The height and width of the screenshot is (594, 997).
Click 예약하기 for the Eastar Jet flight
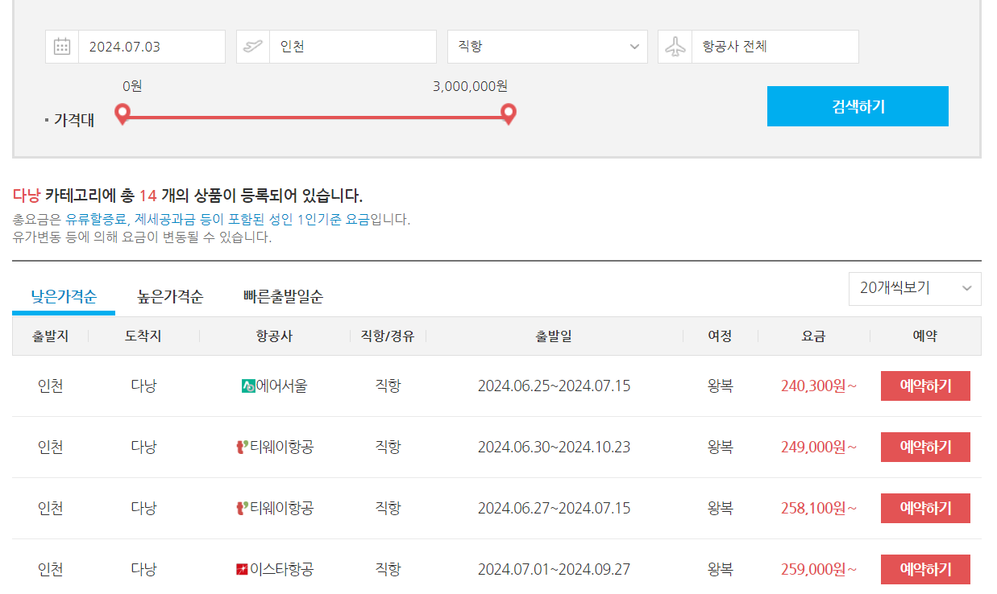925,568
